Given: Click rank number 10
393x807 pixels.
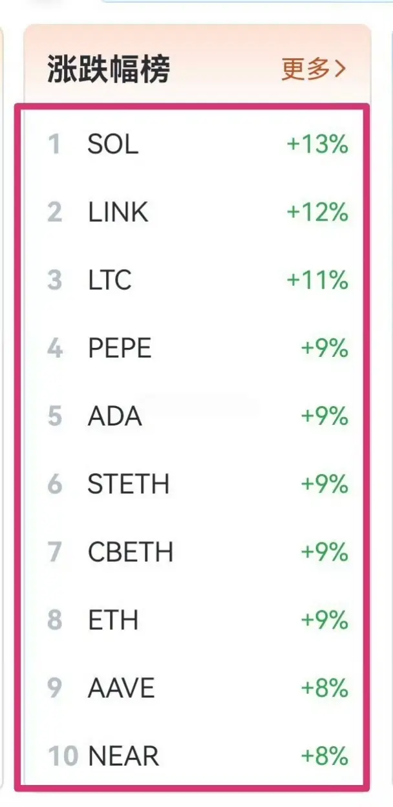Looking at the screenshot, I should (63, 755).
